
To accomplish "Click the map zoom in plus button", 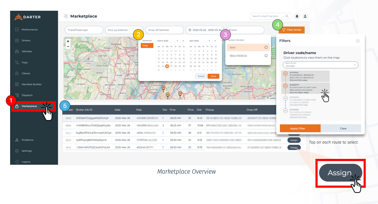I will [x=68, y=41].
